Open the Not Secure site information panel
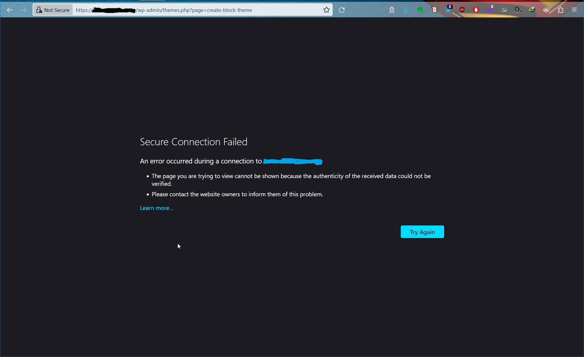 (53, 10)
